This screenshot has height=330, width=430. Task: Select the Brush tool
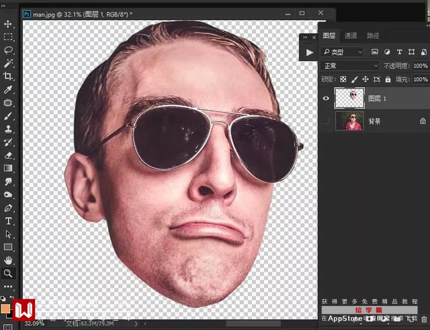click(7, 116)
